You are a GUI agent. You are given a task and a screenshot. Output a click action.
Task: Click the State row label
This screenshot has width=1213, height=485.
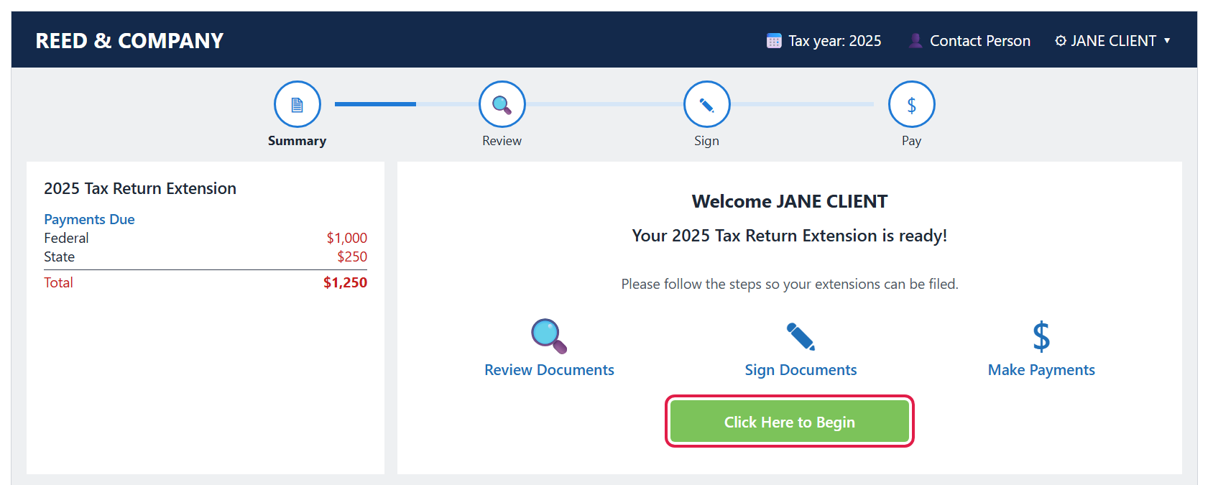pyautogui.click(x=59, y=257)
